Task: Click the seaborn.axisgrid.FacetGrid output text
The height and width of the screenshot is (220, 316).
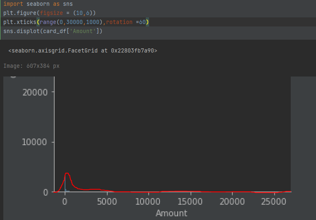Action: (x=83, y=50)
